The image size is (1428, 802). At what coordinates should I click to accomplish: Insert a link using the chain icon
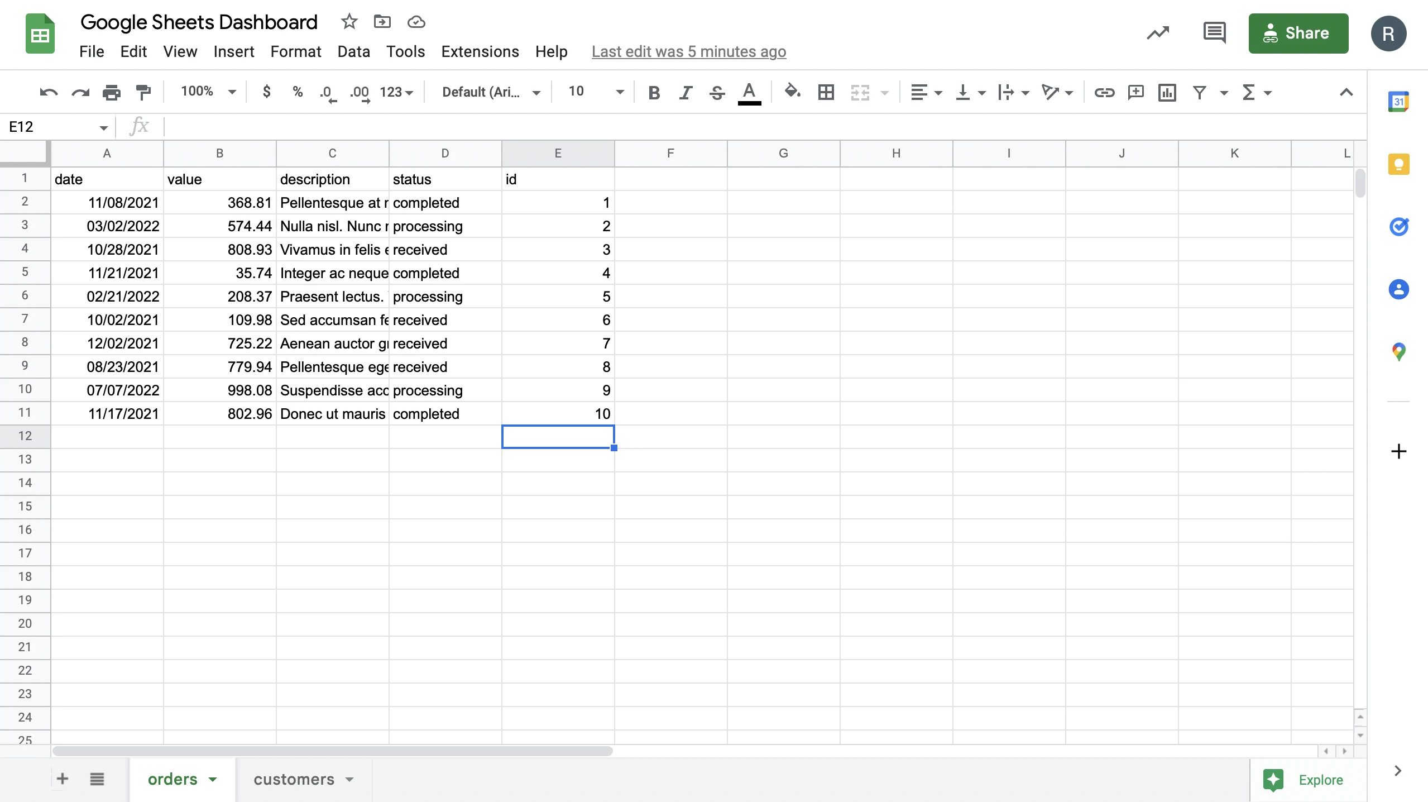1104,92
